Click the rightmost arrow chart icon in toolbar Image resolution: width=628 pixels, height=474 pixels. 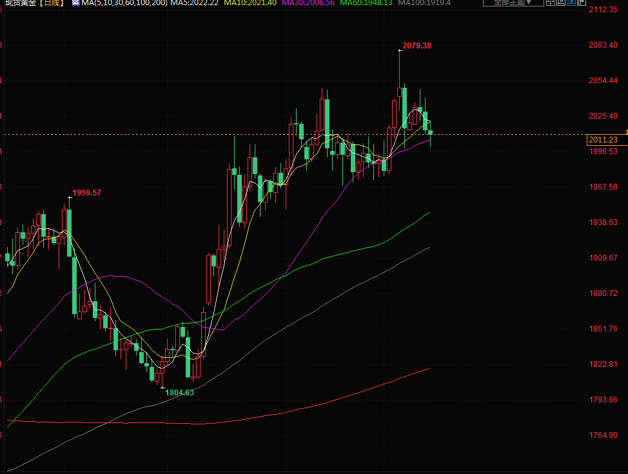point(581,3)
